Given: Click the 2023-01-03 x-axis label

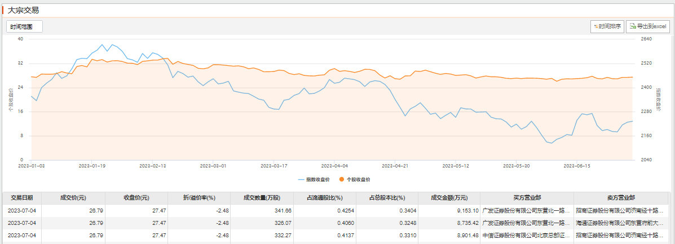Looking at the screenshot, I should tap(32, 165).
